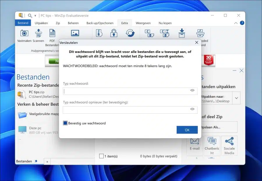
Task: Open the blue help question mark
Action: click(x=242, y=23)
